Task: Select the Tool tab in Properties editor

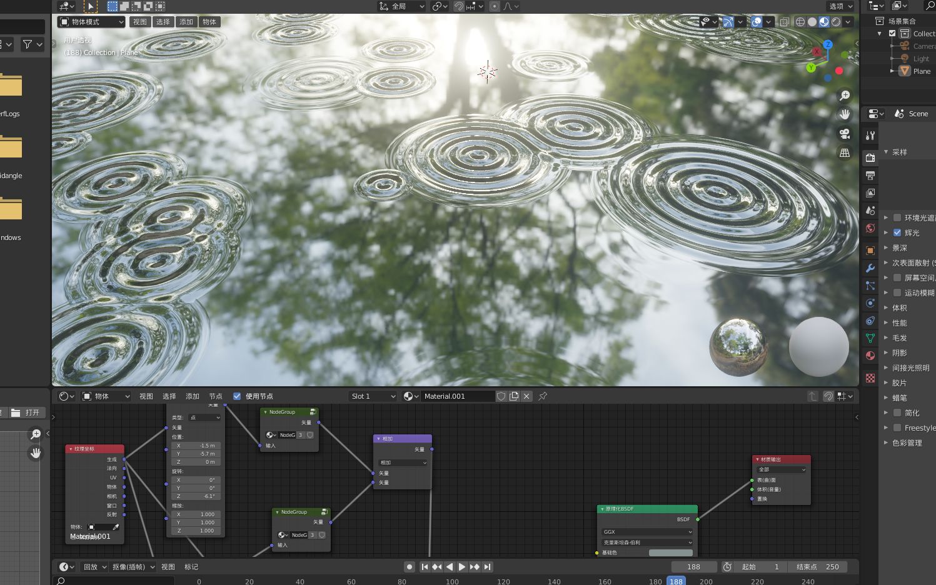Action: (870, 135)
